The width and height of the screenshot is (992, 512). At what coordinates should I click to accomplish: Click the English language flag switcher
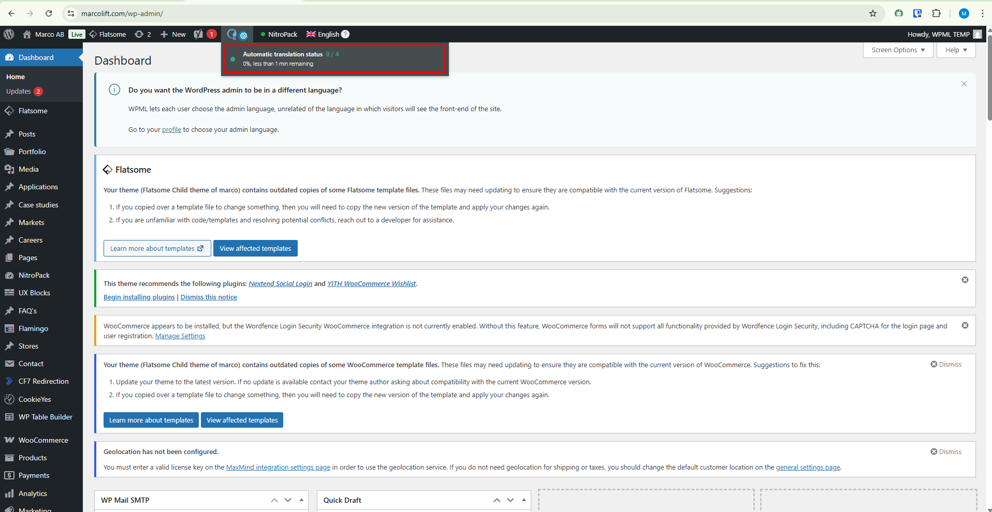coord(323,34)
